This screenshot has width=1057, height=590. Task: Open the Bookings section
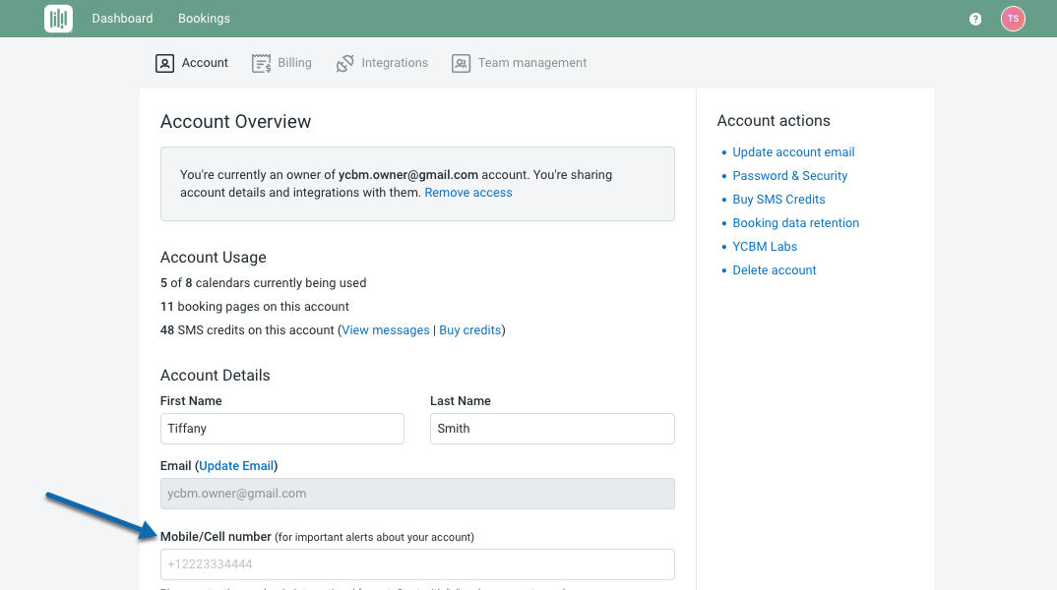[x=204, y=18]
